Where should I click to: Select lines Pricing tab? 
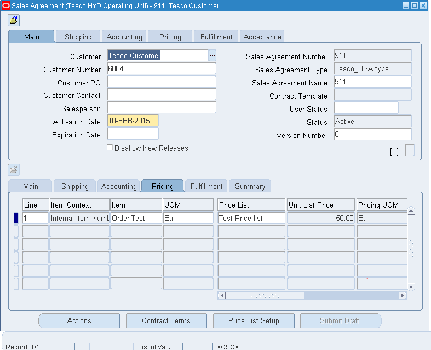coord(163,186)
